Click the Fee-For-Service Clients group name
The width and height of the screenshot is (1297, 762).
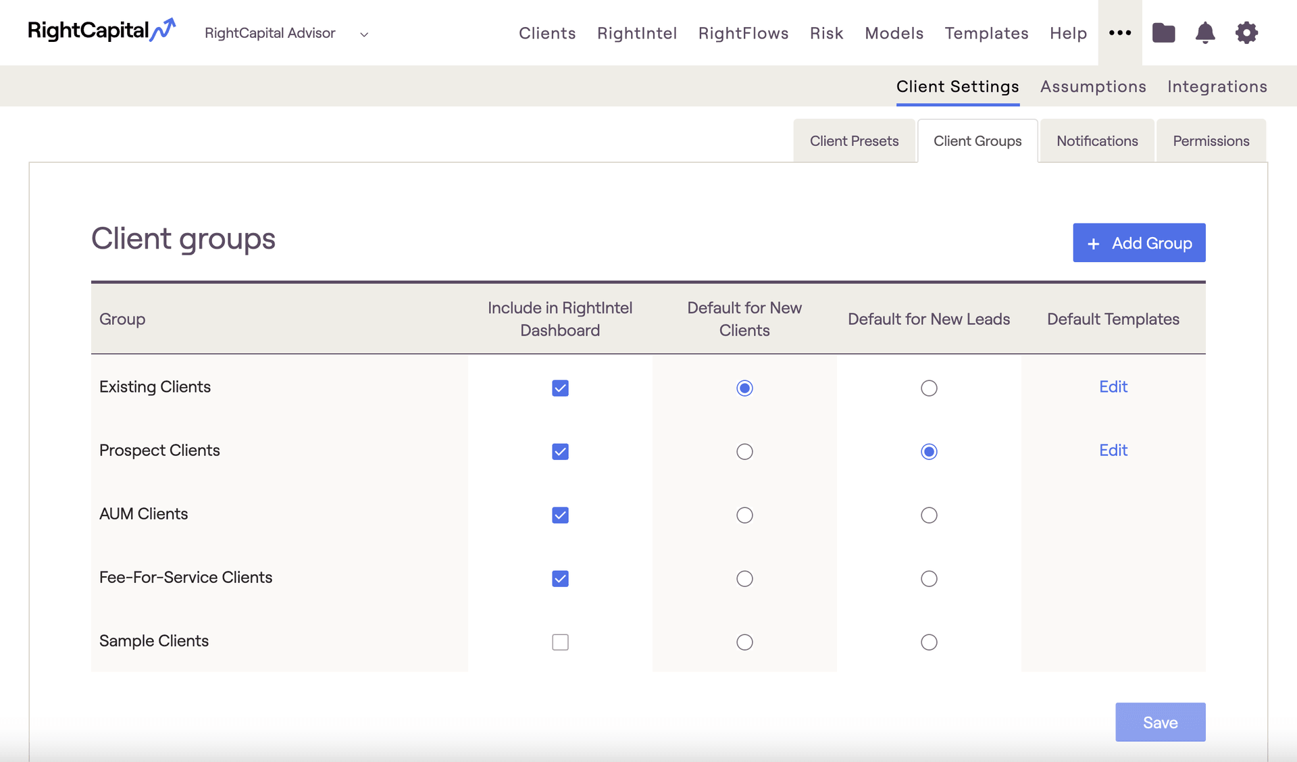[x=186, y=577]
